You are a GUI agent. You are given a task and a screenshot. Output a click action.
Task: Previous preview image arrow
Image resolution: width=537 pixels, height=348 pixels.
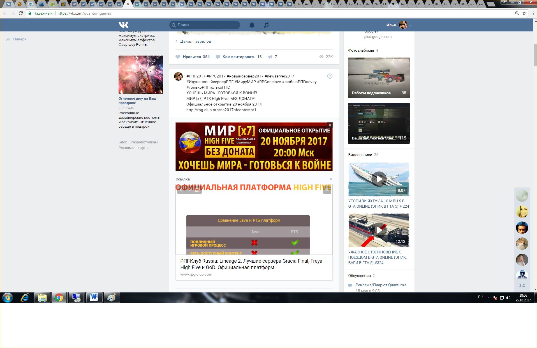(181, 190)
